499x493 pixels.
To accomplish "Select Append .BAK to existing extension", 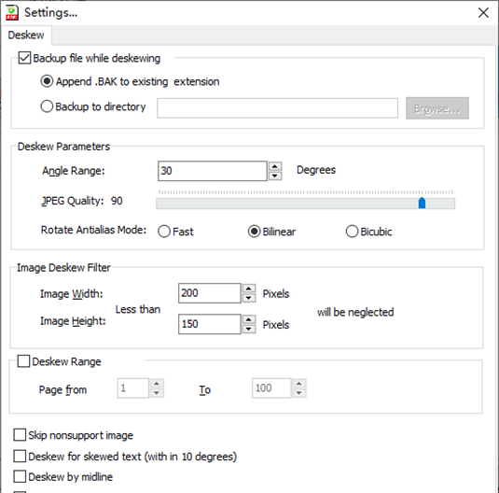I will click(x=47, y=81).
